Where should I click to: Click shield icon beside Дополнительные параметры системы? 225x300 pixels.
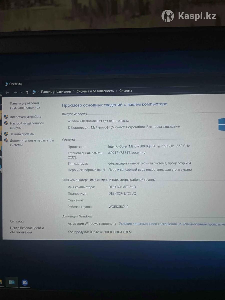coord(6,140)
